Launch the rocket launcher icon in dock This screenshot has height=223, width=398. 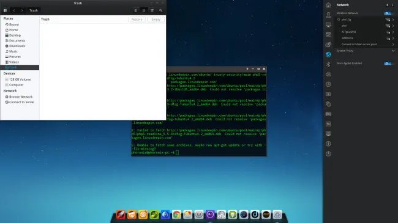click(x=121, y=214)
